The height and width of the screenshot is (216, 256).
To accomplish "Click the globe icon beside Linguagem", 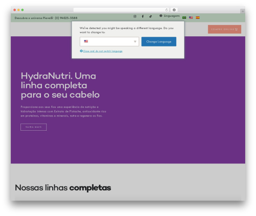I will 161,16.
